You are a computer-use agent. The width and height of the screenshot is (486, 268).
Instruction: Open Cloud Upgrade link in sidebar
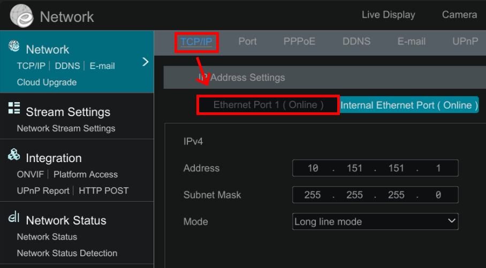47,82
